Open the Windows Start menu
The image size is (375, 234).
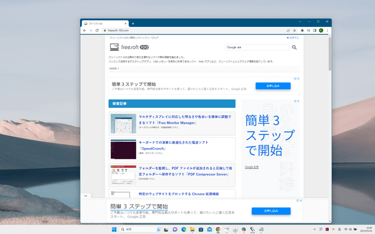click(114, 229)
